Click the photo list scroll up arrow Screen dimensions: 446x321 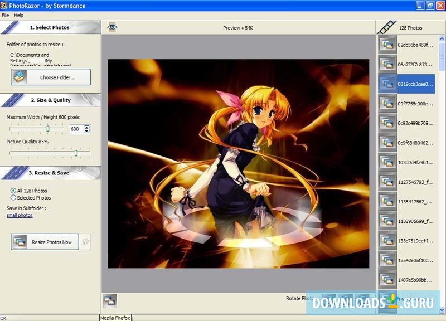point(442,38)
